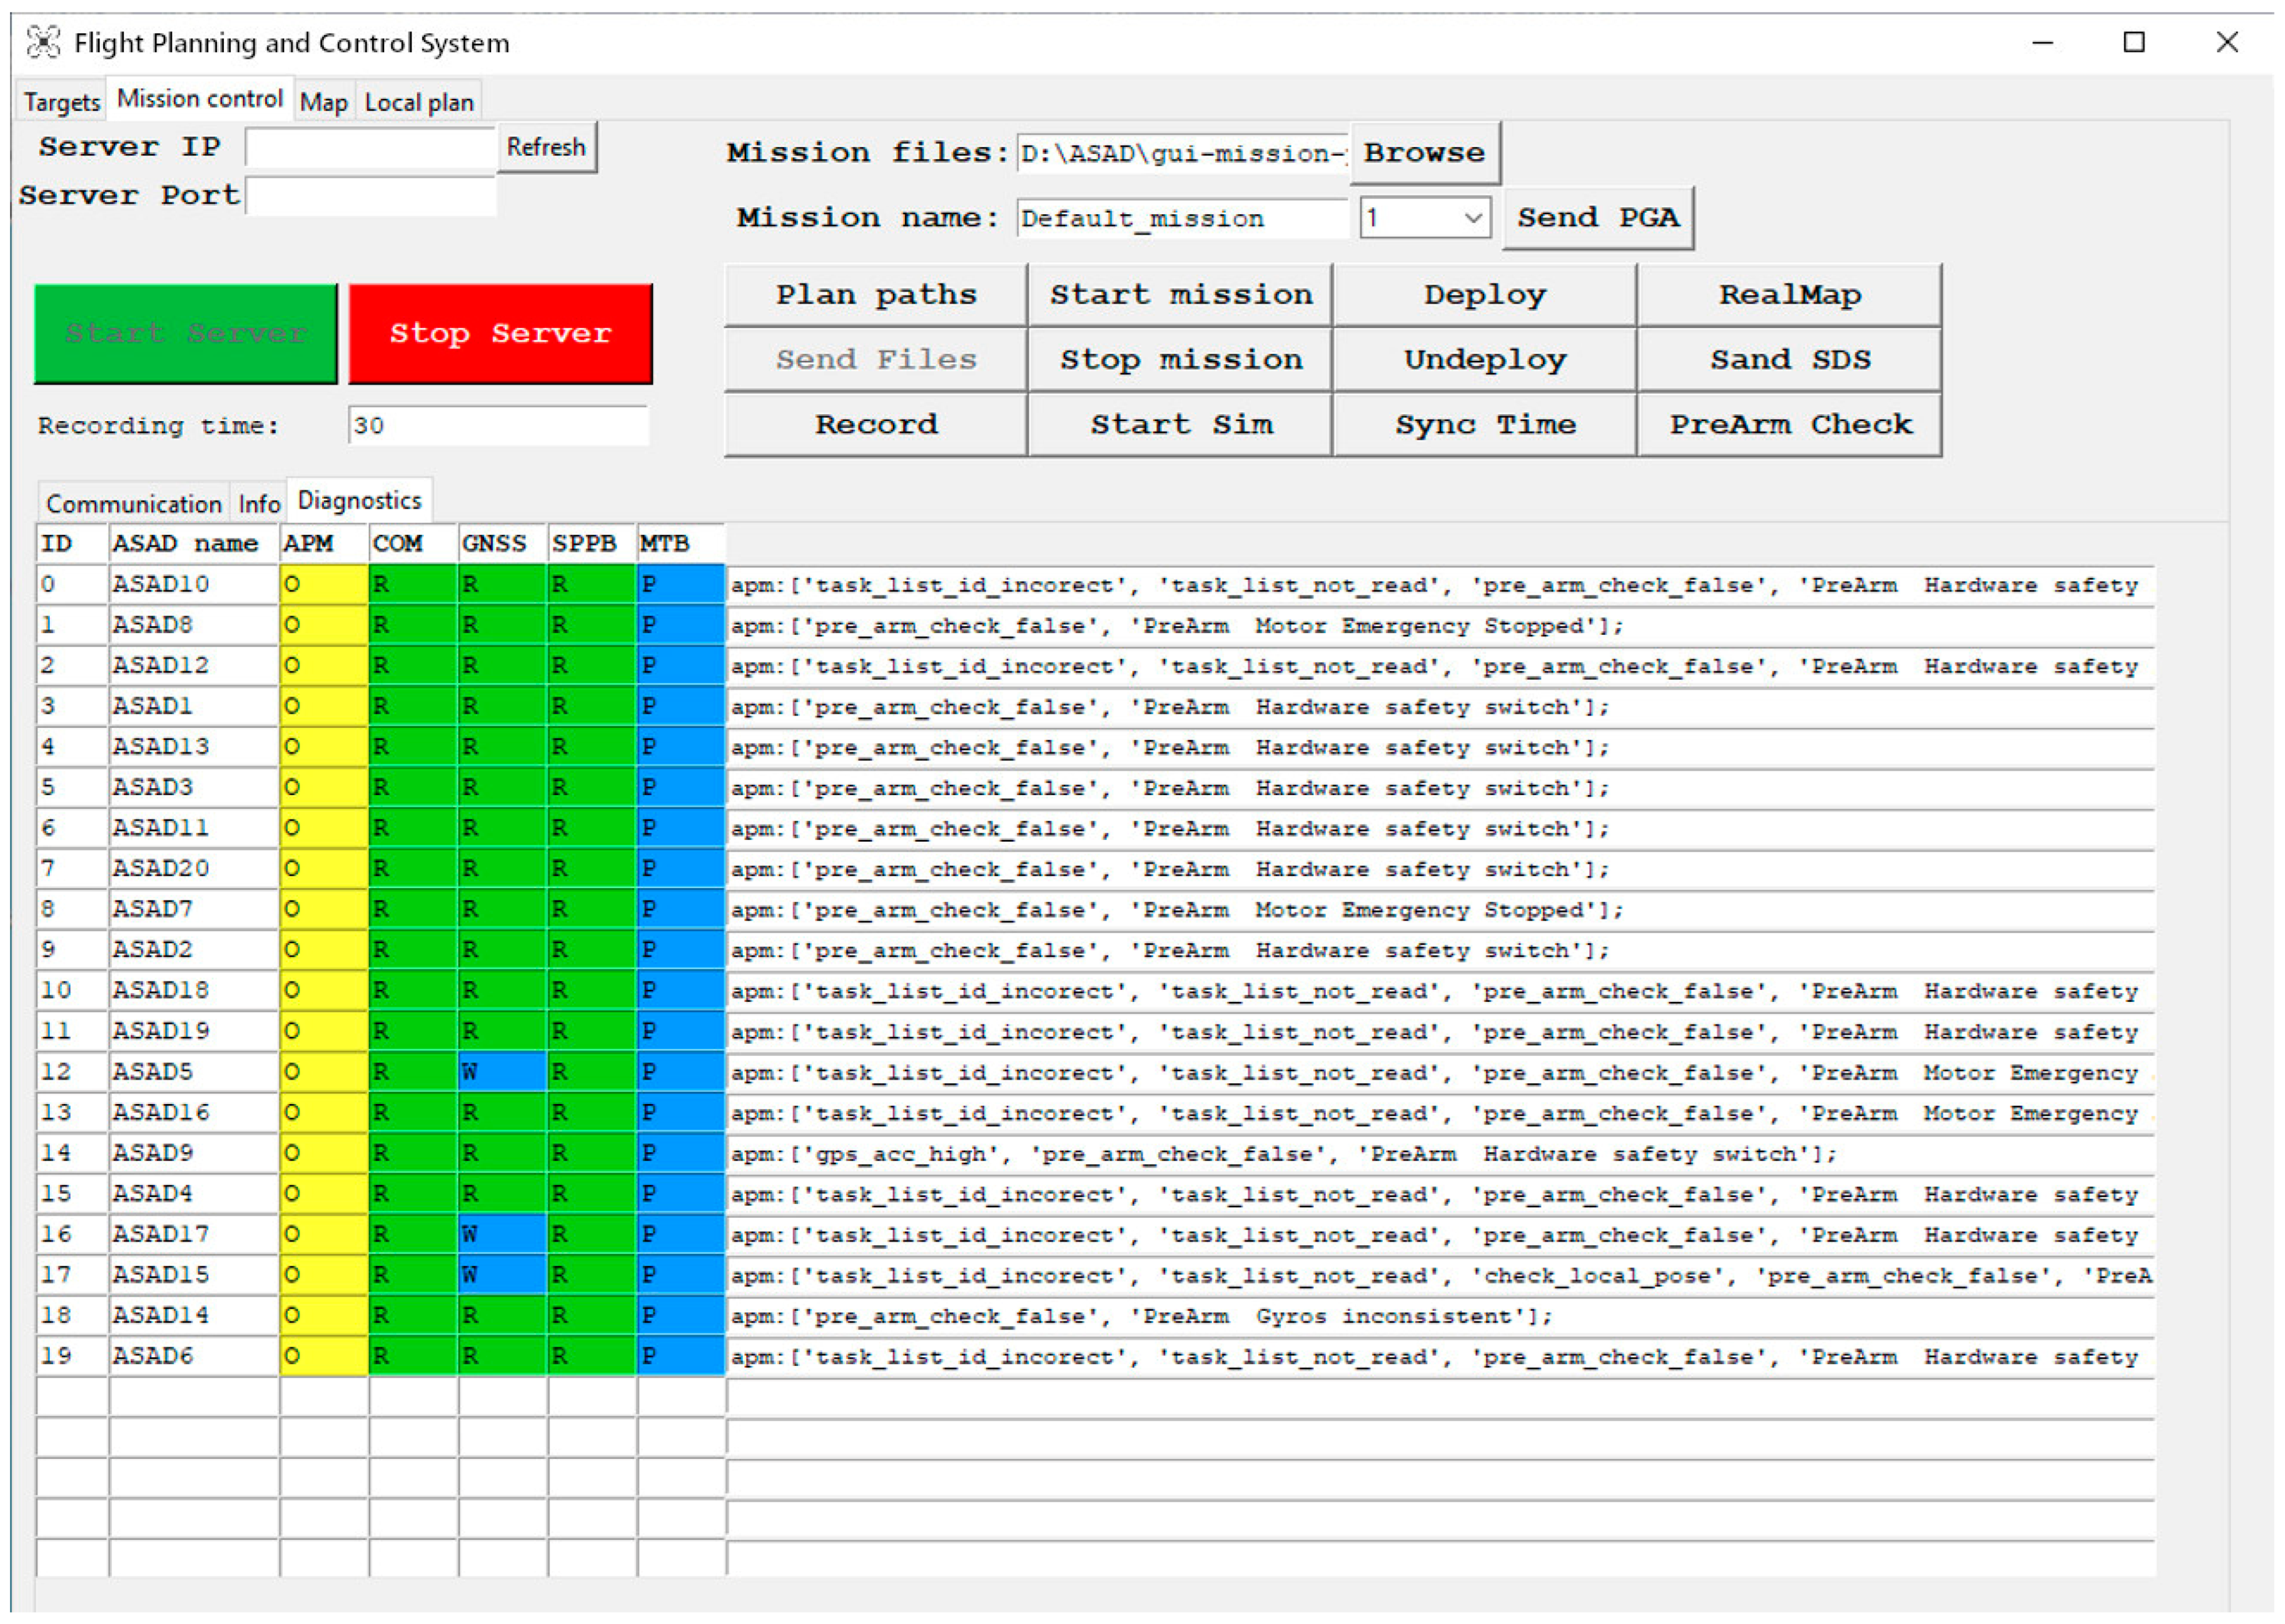Click inside the Server IP field
This screenshot has width=2285, height=1624.
pos(370,148)
